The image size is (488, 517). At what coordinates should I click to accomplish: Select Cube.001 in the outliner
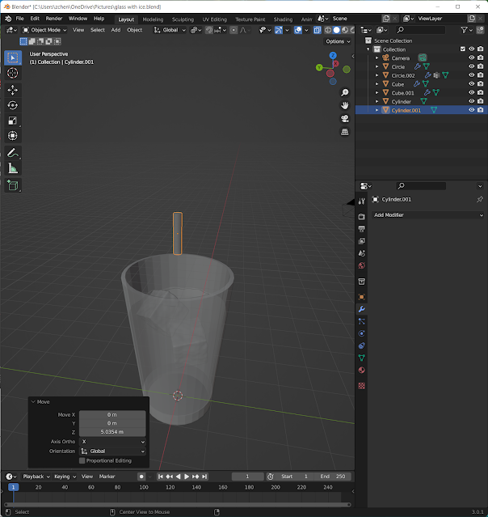coord(402,93)
